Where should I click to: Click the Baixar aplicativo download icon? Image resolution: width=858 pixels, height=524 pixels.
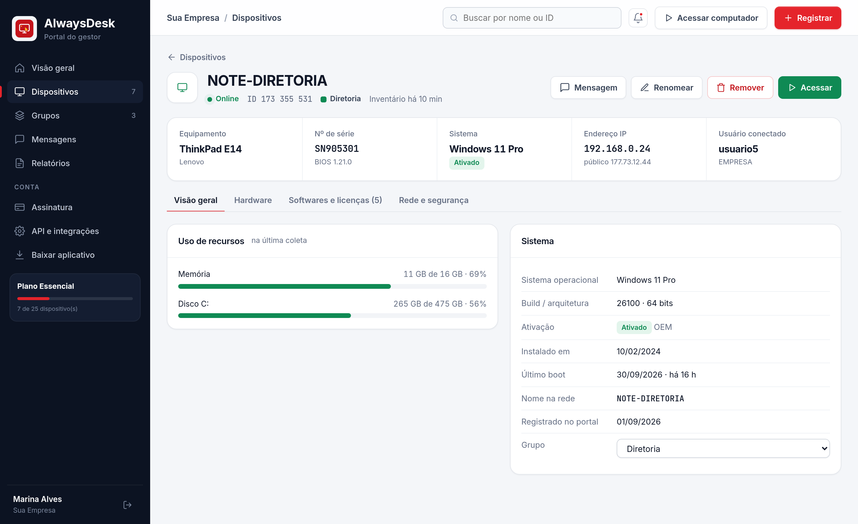(x=20, y=255)
